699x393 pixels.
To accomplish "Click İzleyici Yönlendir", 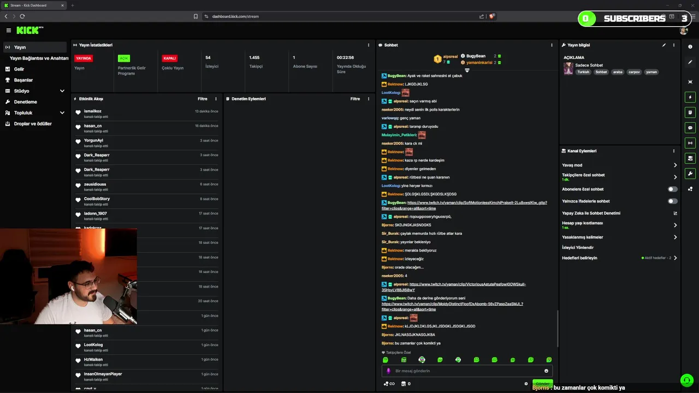I will [x=578, y=248].
